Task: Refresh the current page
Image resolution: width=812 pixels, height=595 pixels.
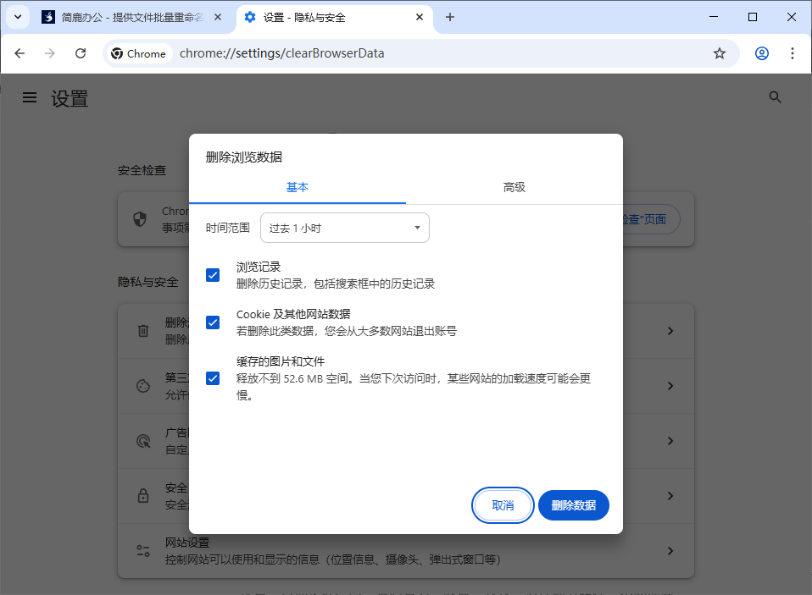Action: click(81, 52)
